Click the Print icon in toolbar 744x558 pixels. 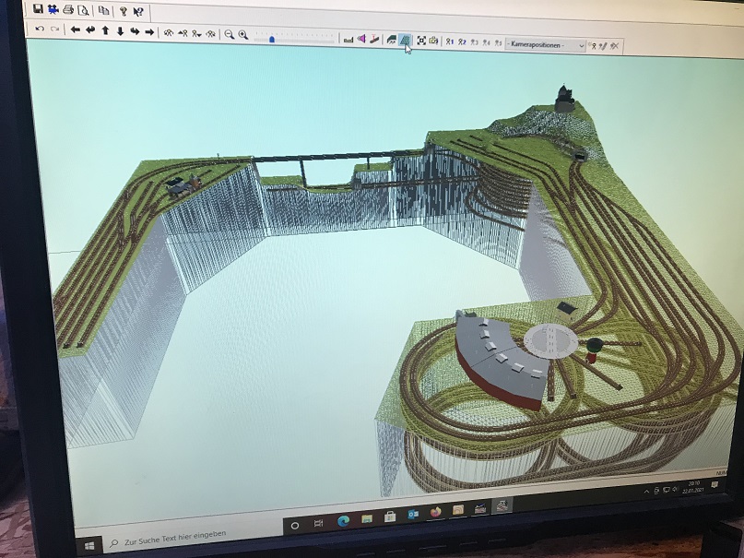pos(68,9)
